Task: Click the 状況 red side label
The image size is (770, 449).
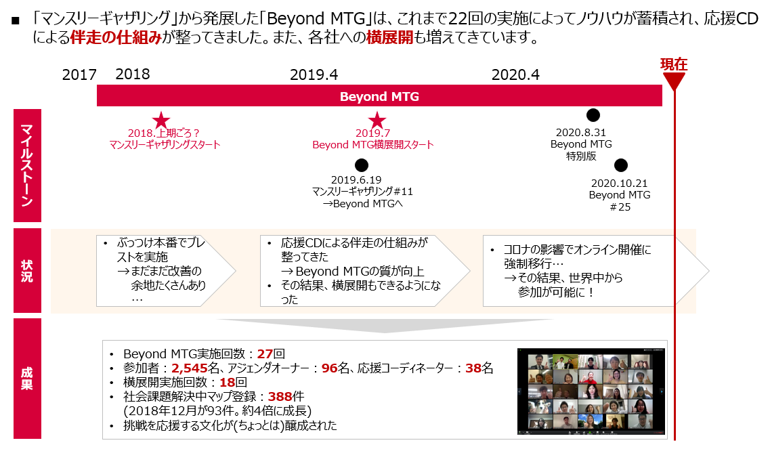Action: click(27, 271)
